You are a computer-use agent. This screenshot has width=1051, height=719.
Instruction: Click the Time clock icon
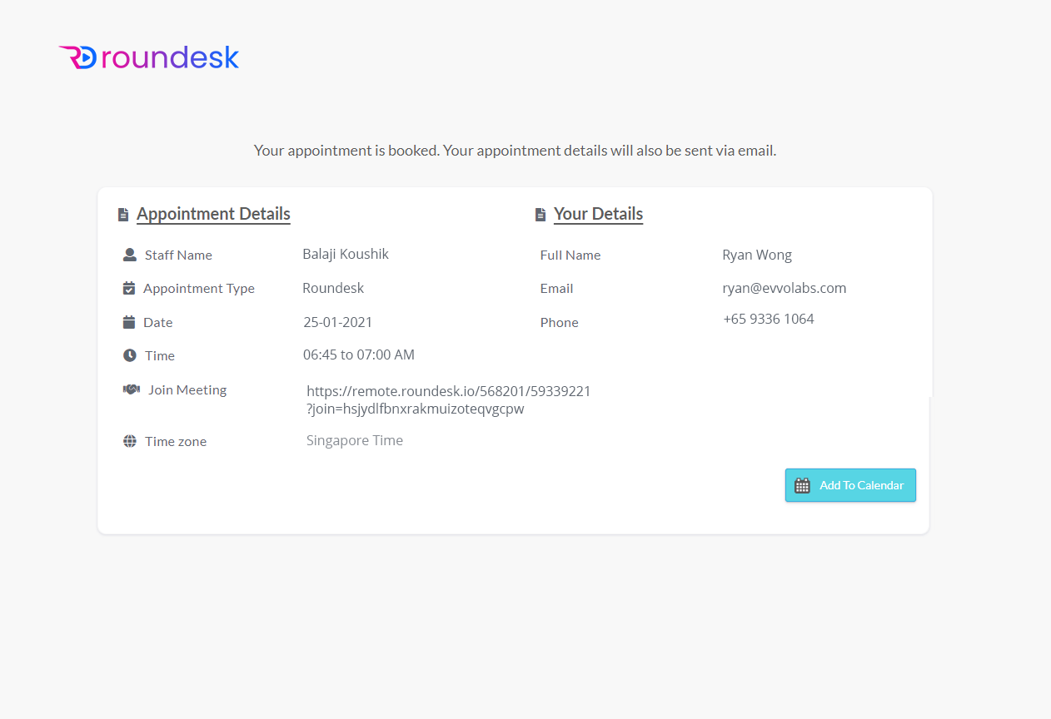coord(130,355)
